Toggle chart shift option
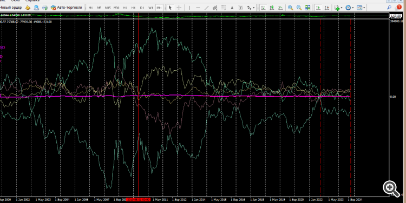This screenshot has width=406, height=203. (327, 8)
